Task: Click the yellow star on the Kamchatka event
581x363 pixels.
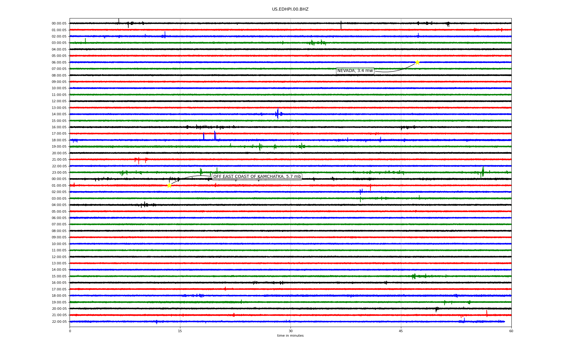Action: 169,185
